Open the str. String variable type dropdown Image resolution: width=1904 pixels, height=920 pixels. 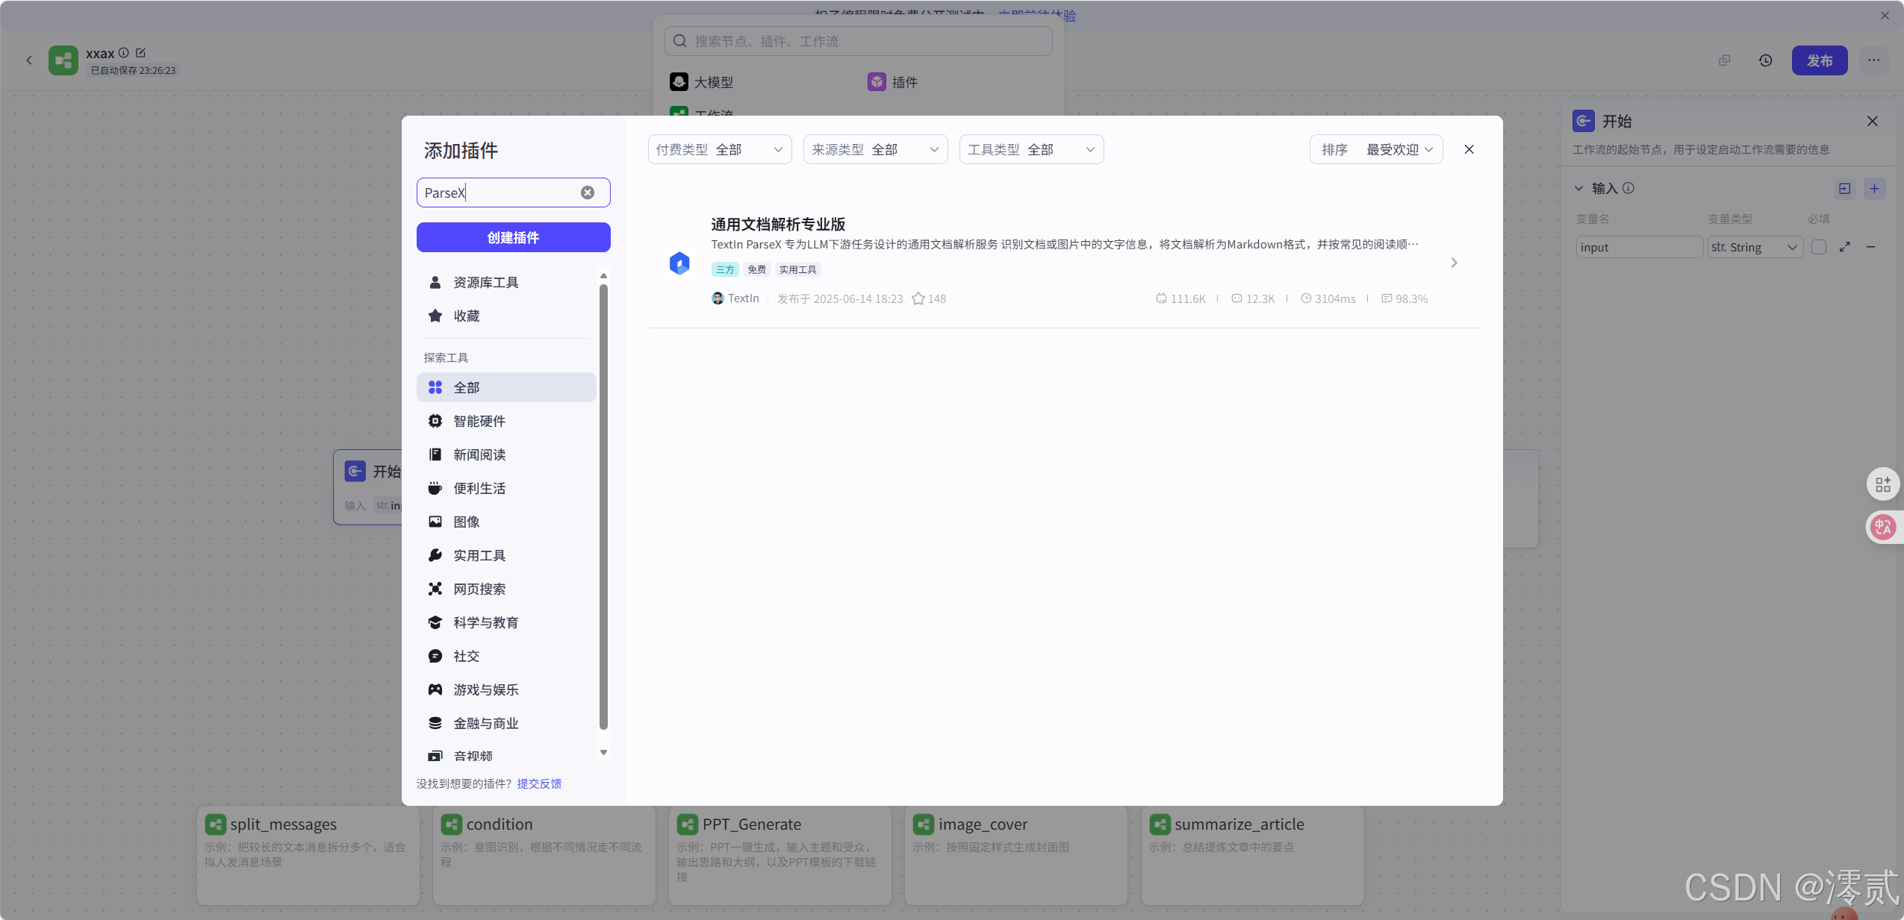(x=1753, y=247)
